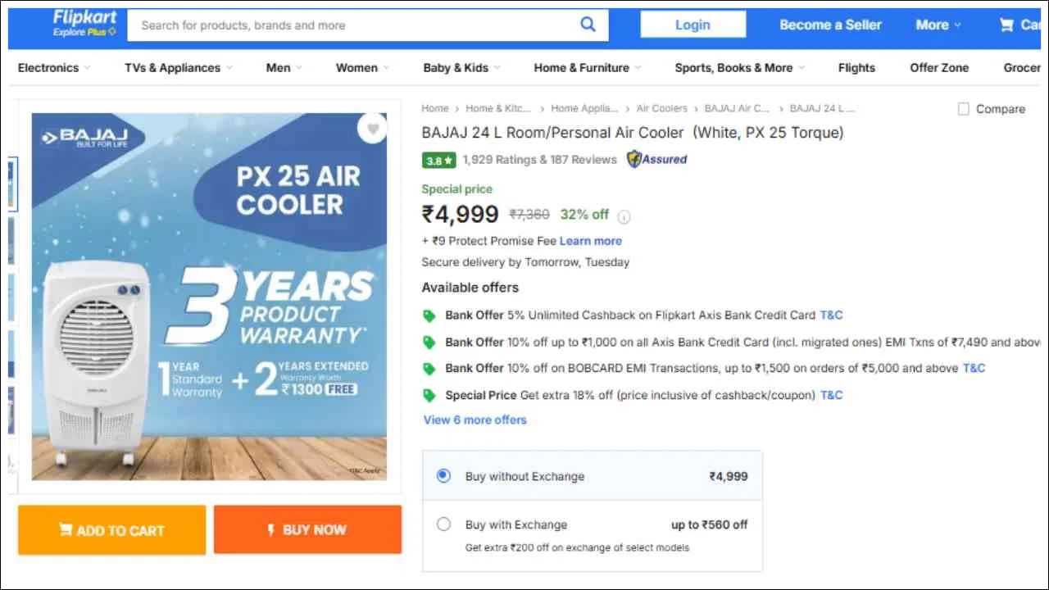Image resolution: width=1049 pixels, height=590 pixels.
Task: Click the top product thumbnail in left strip
Action: [11, 182]
